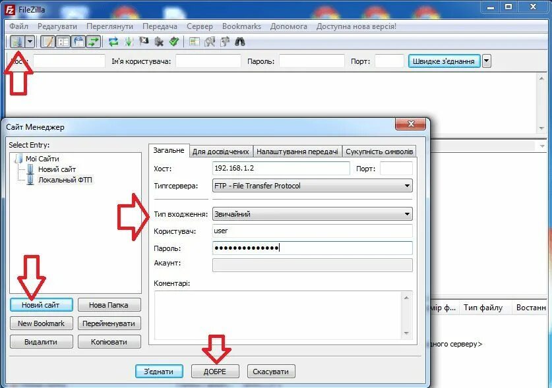The width and height of the screenshot is (552, 388).
Task: Select the Новий сайт tree entry
Action: click(x=57, y=169)
